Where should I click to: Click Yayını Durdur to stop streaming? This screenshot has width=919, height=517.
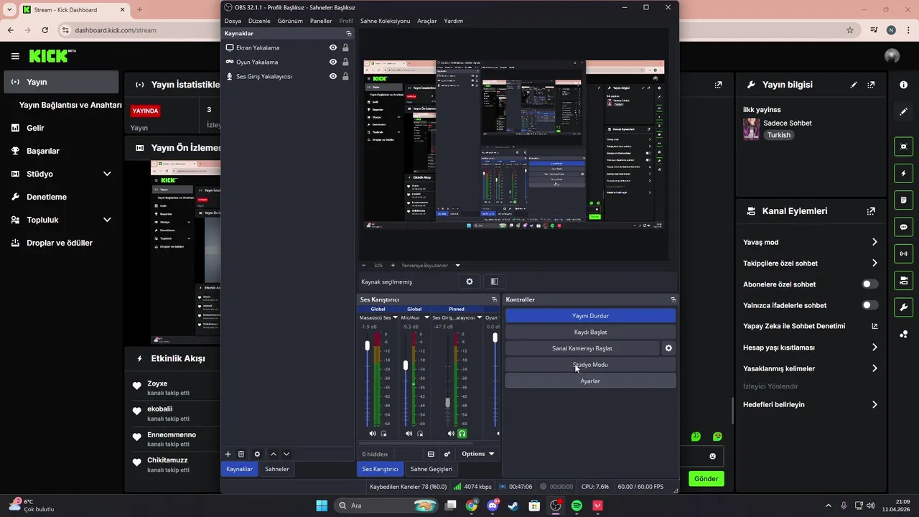coord(590,316)
